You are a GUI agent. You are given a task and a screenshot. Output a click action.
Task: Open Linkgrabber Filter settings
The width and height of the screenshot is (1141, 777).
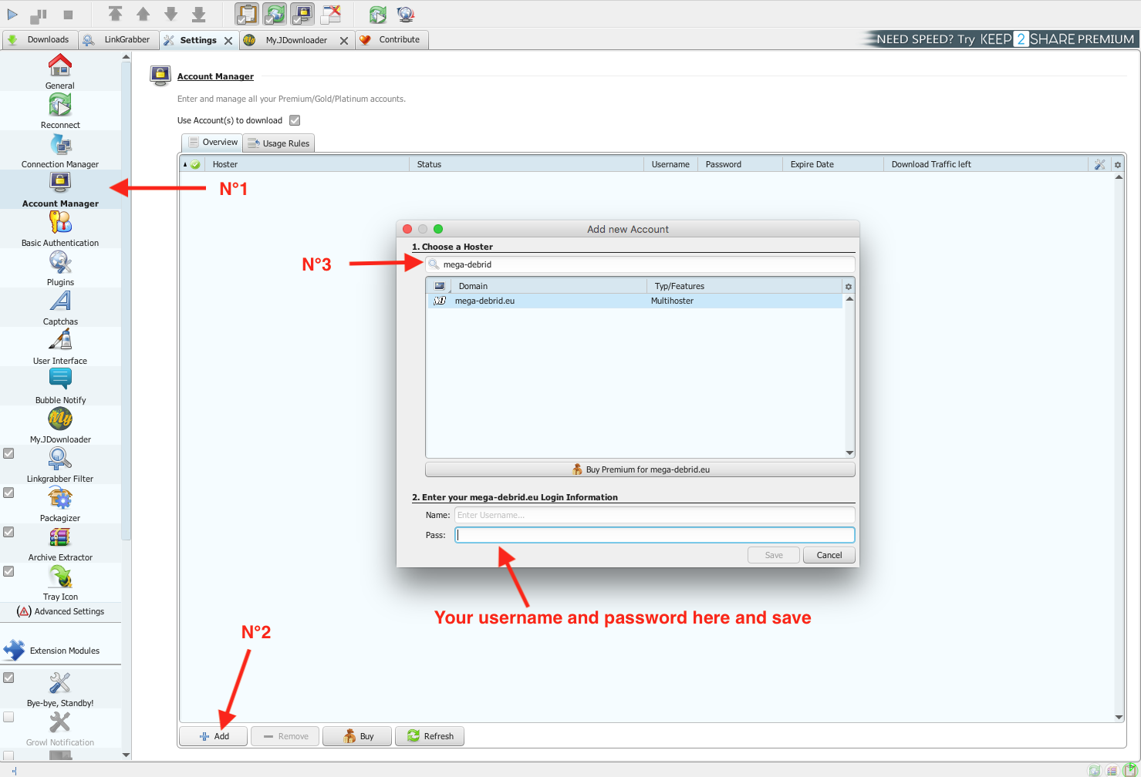click(60, 465)
